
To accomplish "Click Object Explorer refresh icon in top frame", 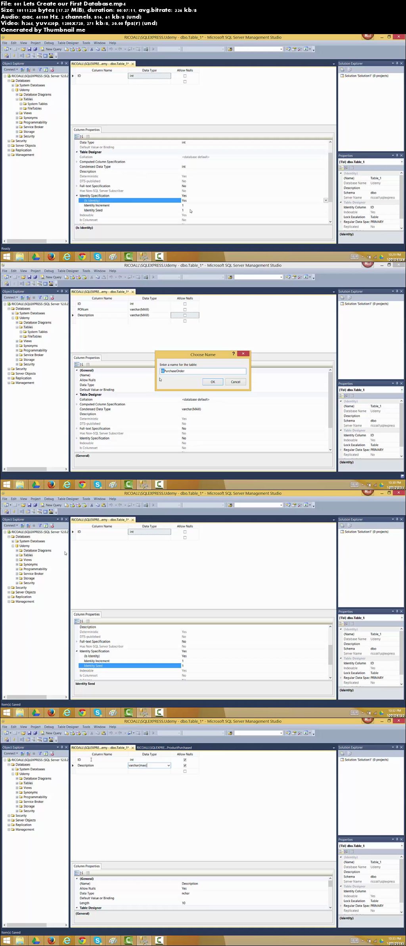I will [x=46, y=70].
